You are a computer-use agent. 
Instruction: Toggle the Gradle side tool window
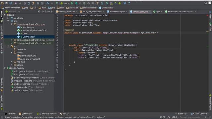(210, 27)
